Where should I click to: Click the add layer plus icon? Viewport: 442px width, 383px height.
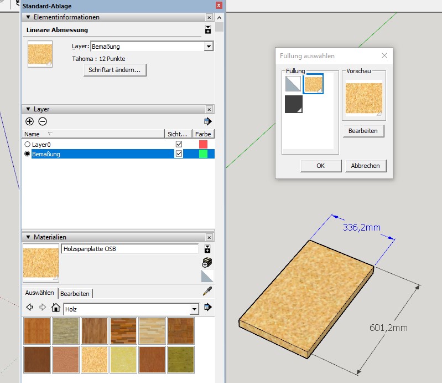(x=30, y=121)
